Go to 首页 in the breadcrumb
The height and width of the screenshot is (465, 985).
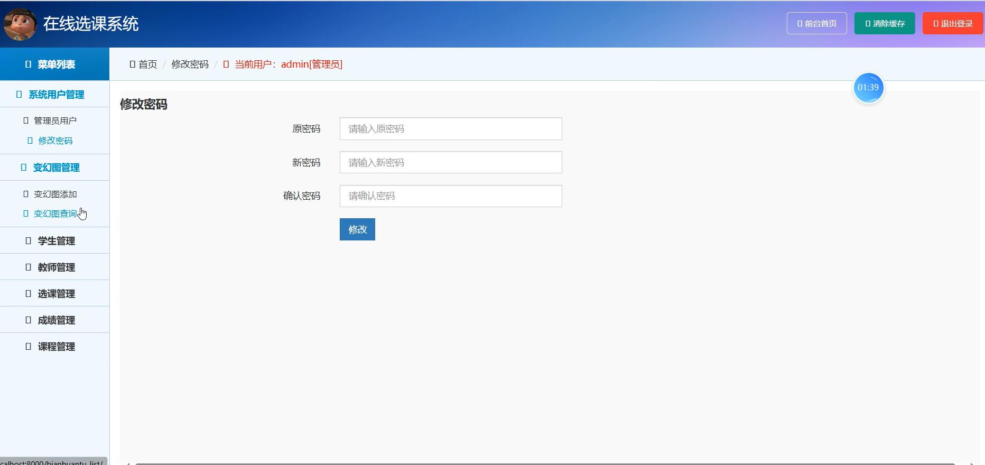[x=147, y=64]
